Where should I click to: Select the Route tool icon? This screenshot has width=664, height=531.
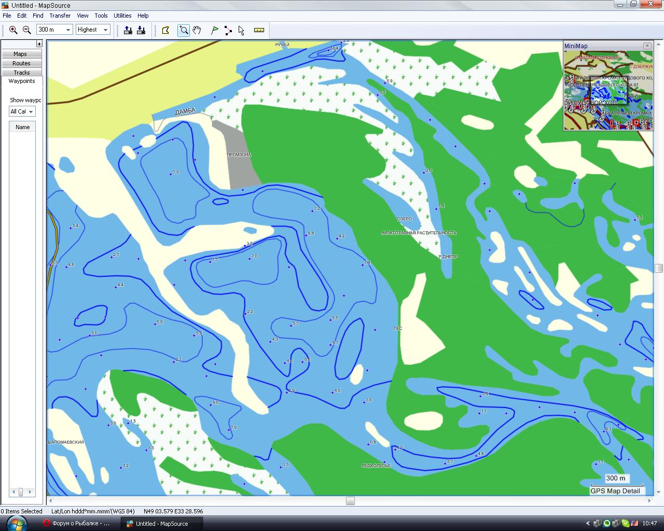[x=228, y=30]
